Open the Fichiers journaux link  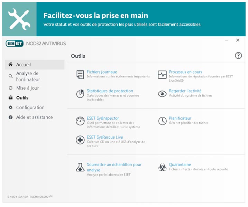[x=102, y=72]
